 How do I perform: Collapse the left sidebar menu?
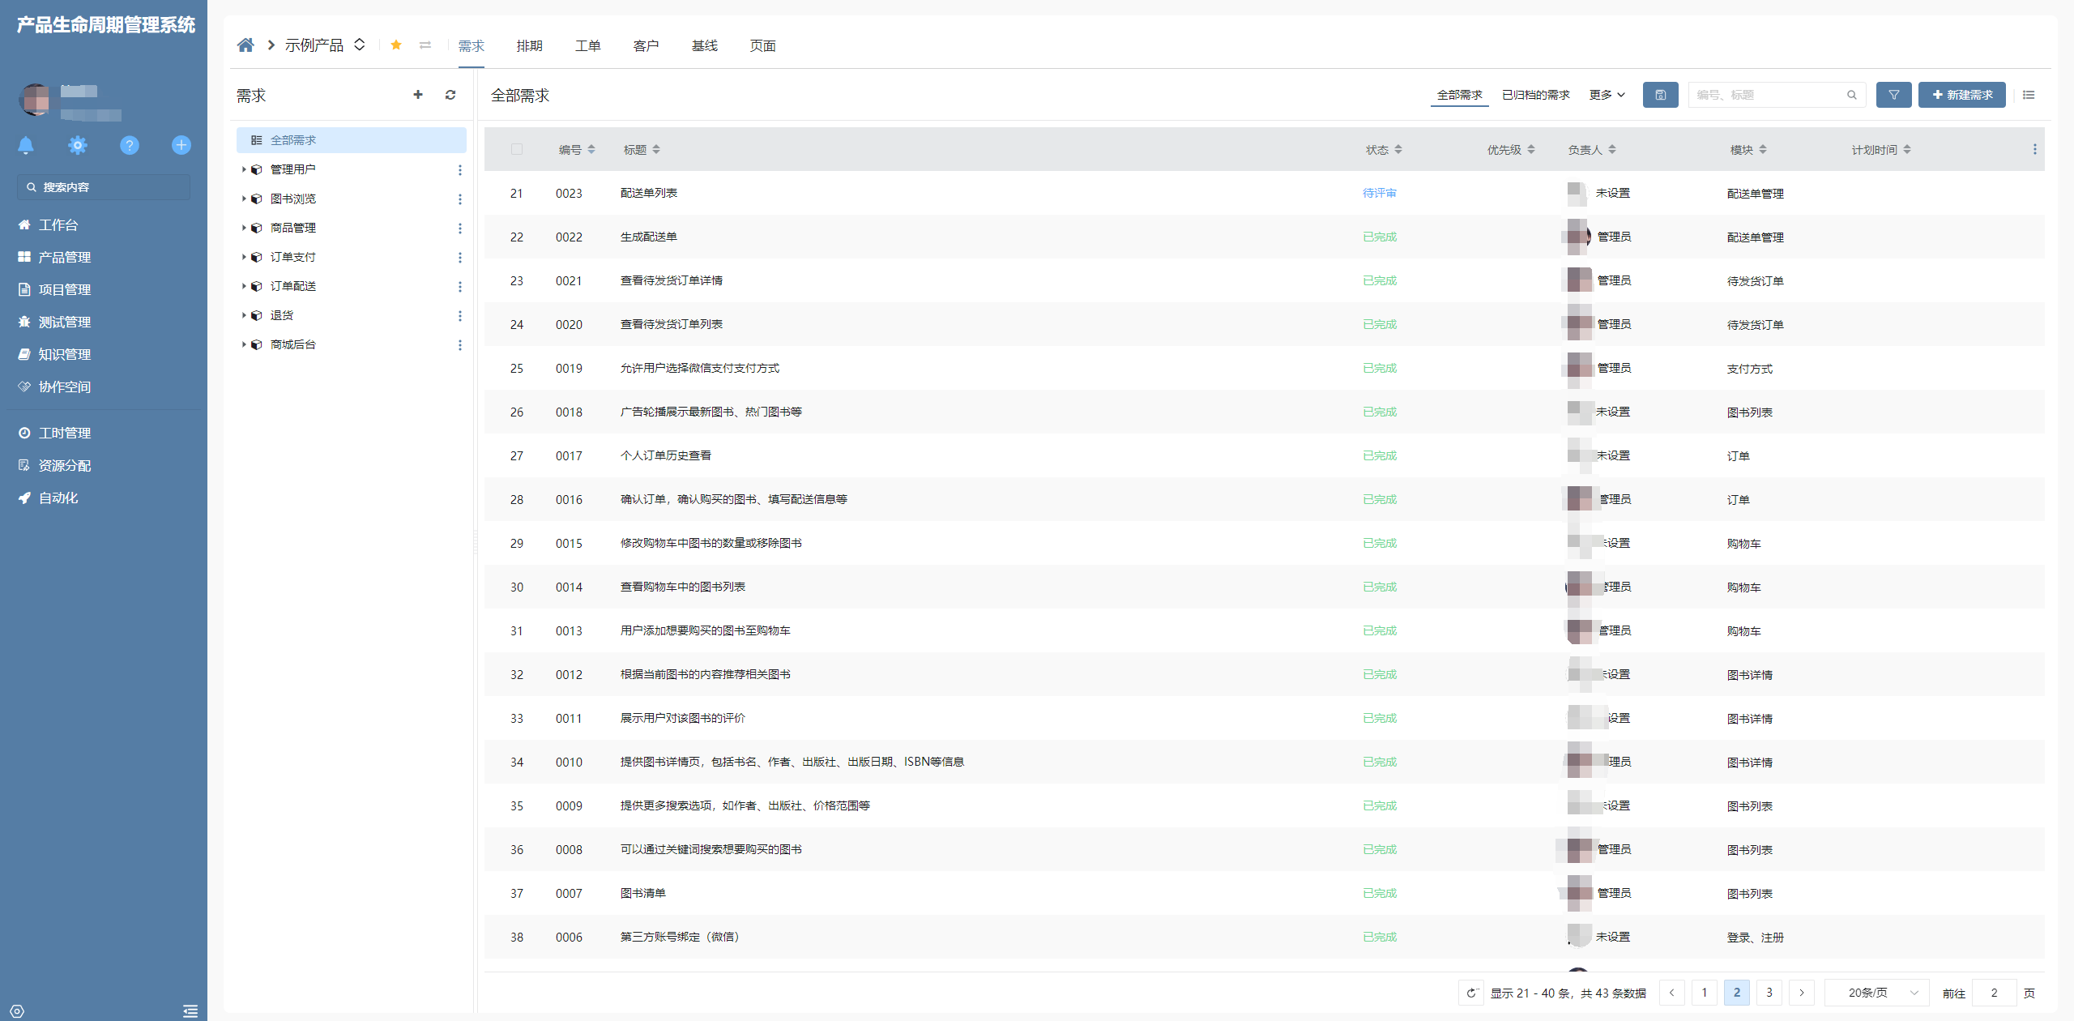[x=190, y=1010]
